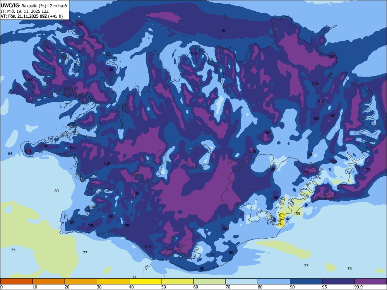Screen dimensions: 387x290
Task: Click the '90' label on the color scale
Action: 293,287
